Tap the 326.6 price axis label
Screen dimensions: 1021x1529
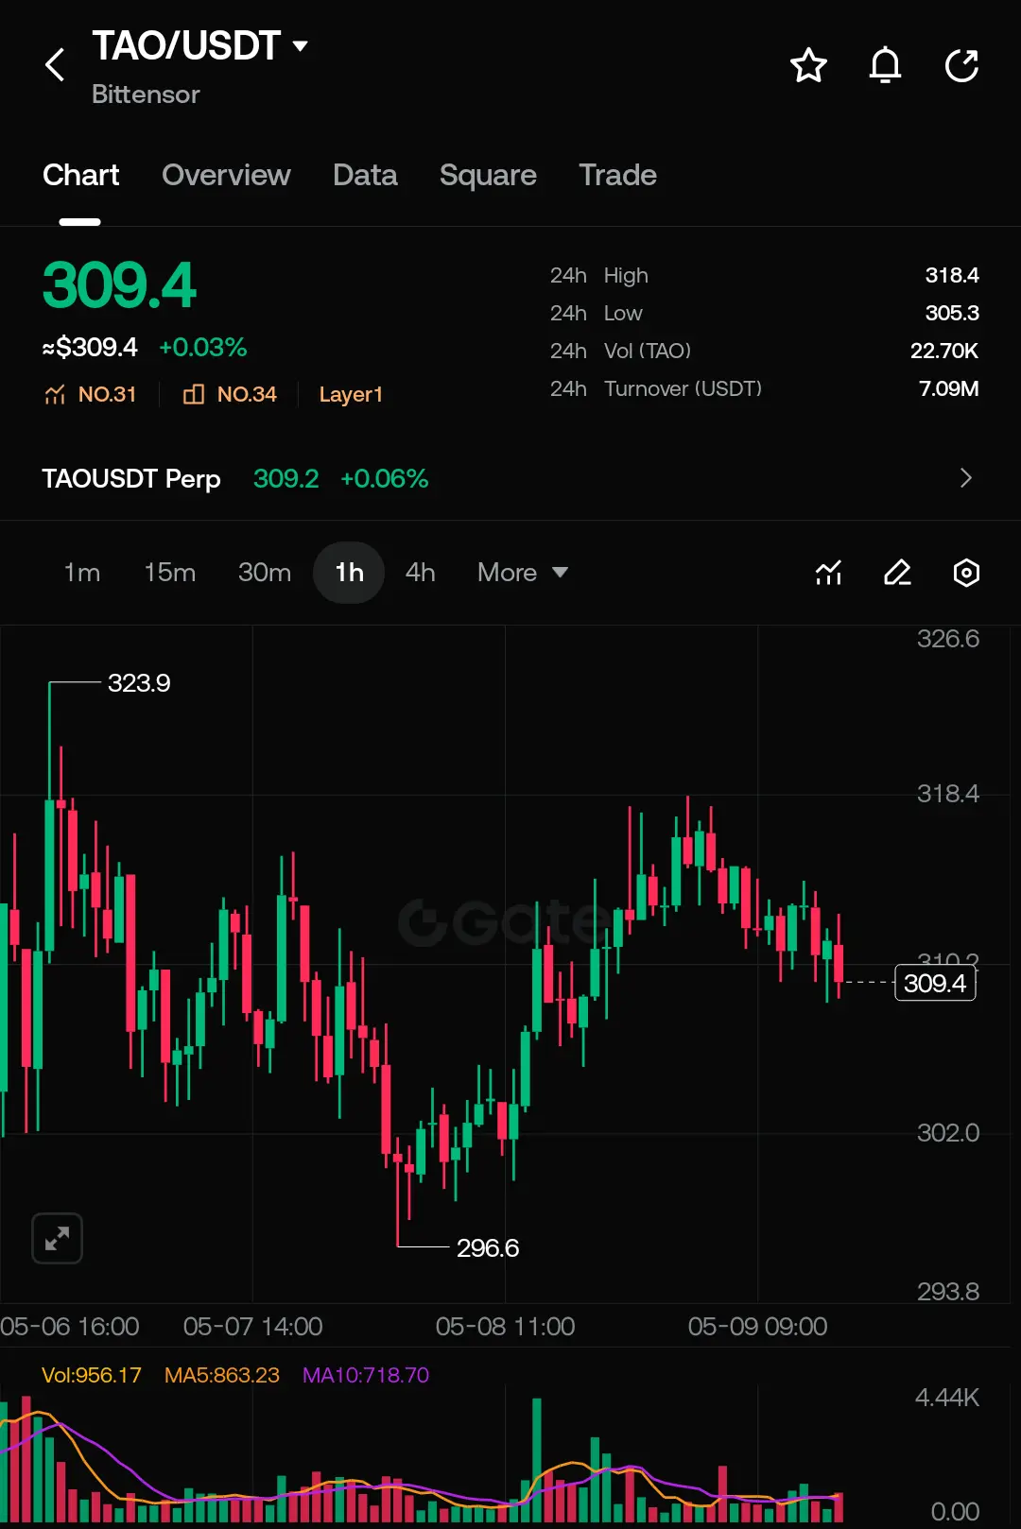coord(948,639)
